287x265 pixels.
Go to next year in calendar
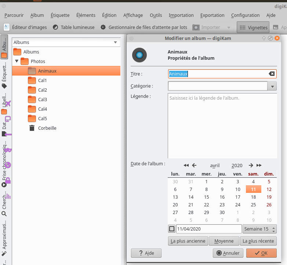click(259, 165)
